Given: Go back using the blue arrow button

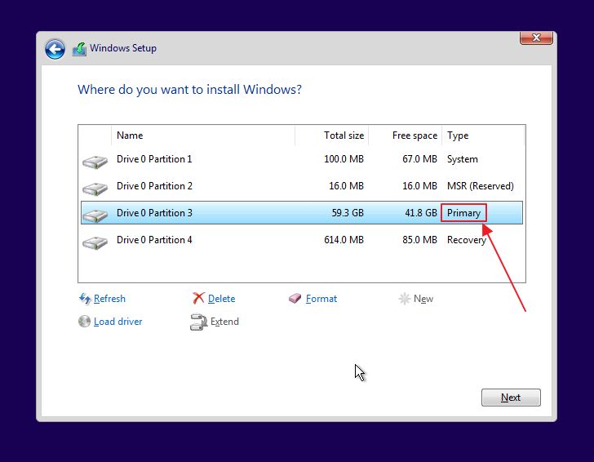Looking at the screenshot, I should point(55,49).
